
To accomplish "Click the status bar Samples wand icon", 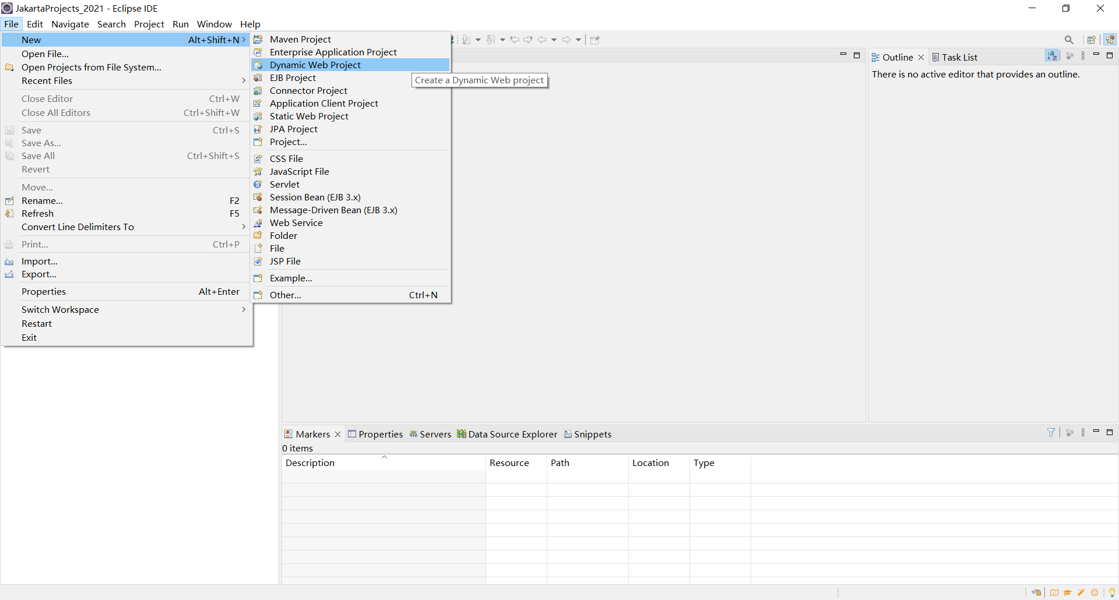I will tap(1081, 592).
